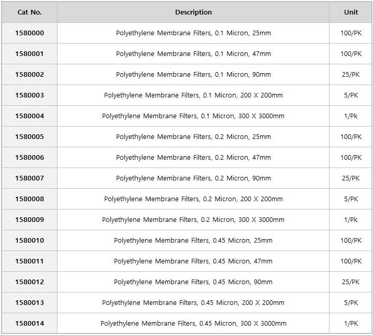
Task: Select the 0.2 Micron, 25mm filter description
Action: click(193, 137)
